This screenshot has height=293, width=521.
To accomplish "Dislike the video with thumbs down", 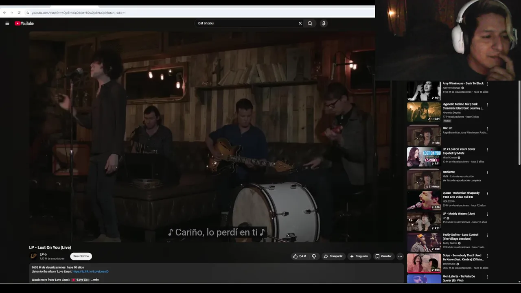I will coord(314,256).
